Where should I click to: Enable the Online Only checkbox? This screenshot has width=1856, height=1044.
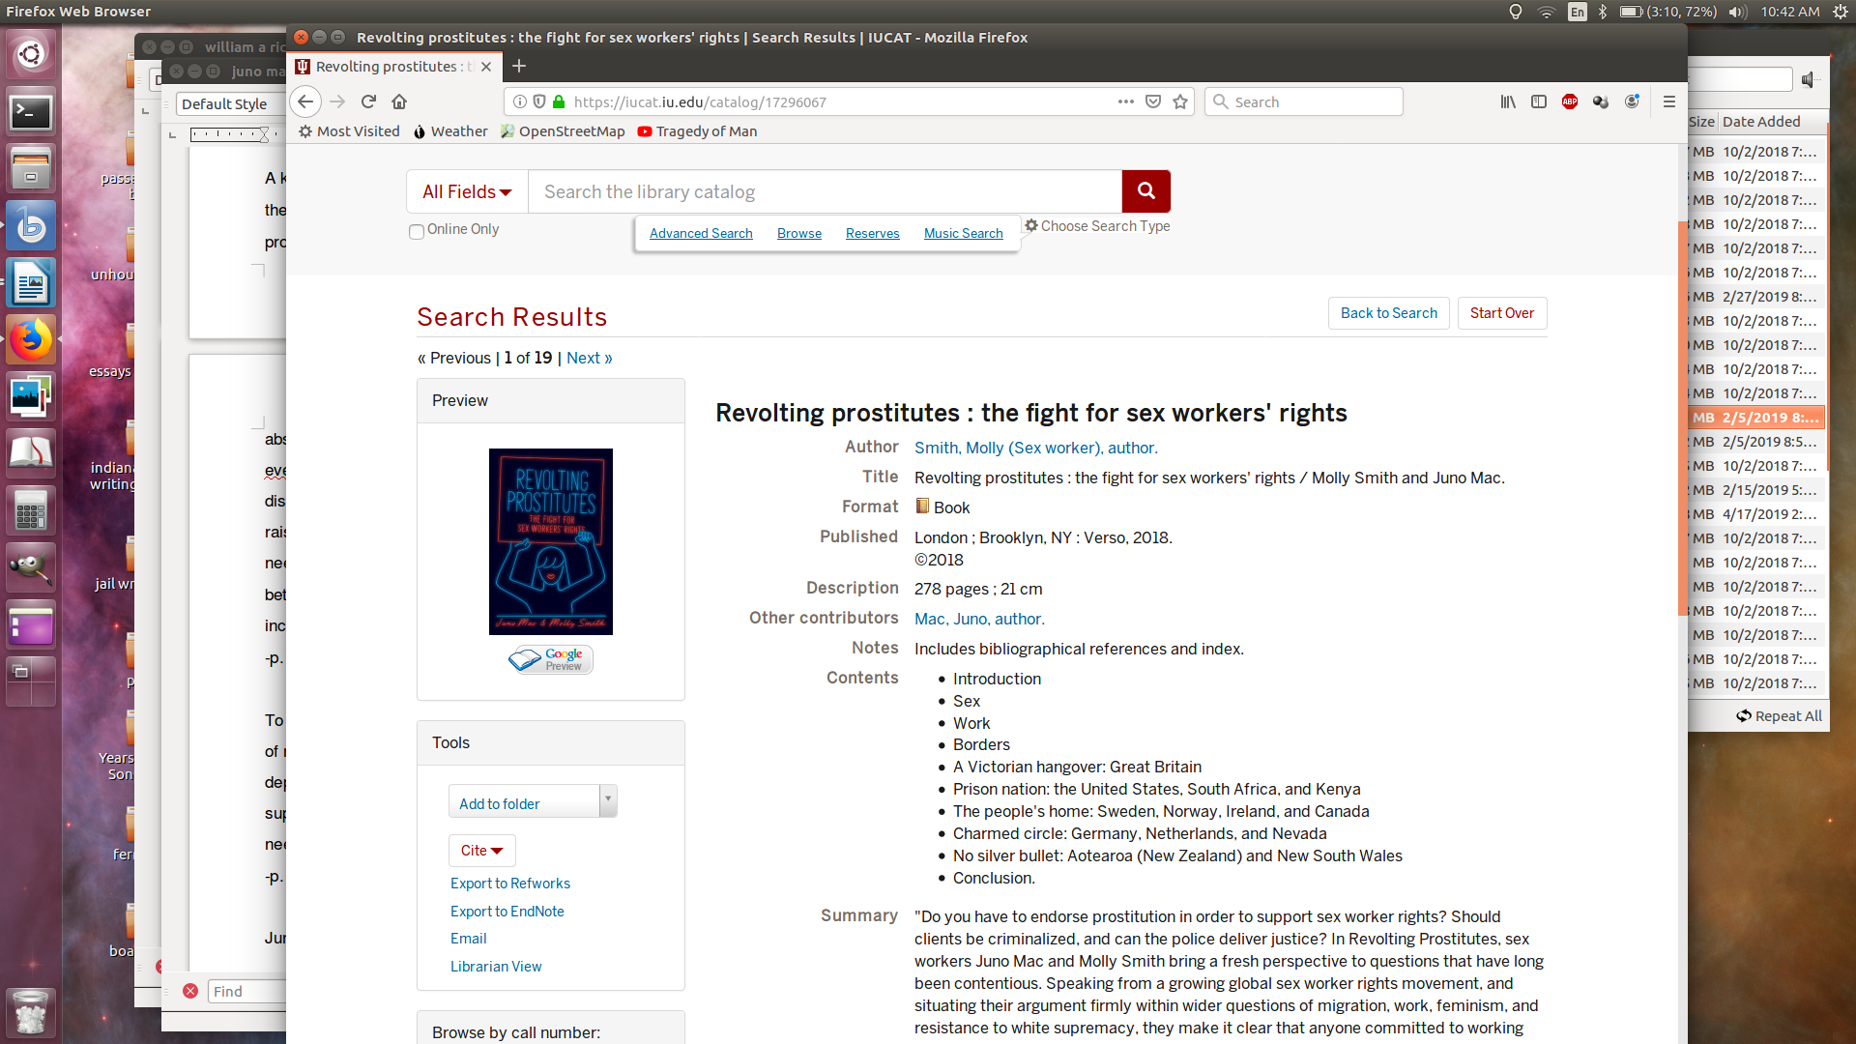coord(417,231)
